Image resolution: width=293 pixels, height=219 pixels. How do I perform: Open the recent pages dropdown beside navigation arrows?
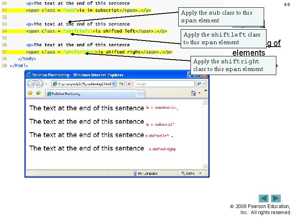point(46,84)
